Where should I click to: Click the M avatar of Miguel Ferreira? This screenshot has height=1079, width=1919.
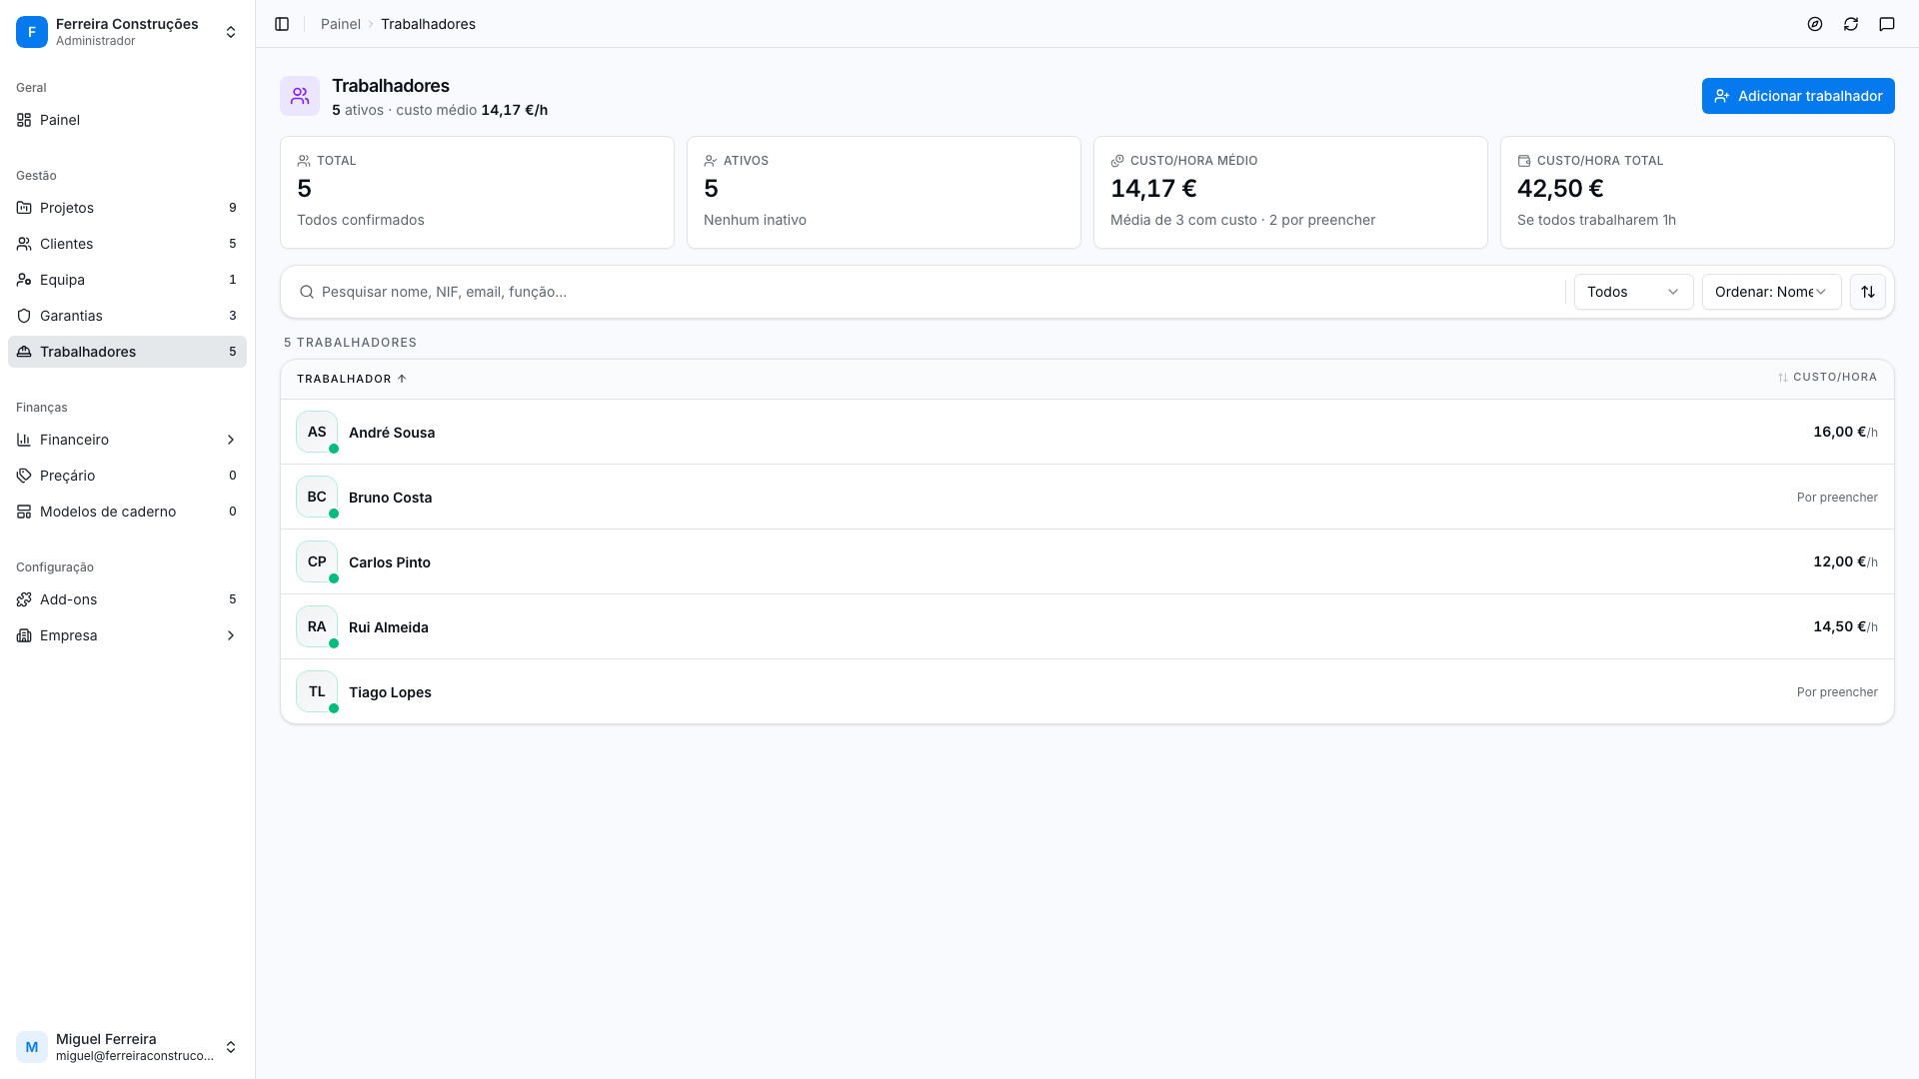pos(32,1047)
